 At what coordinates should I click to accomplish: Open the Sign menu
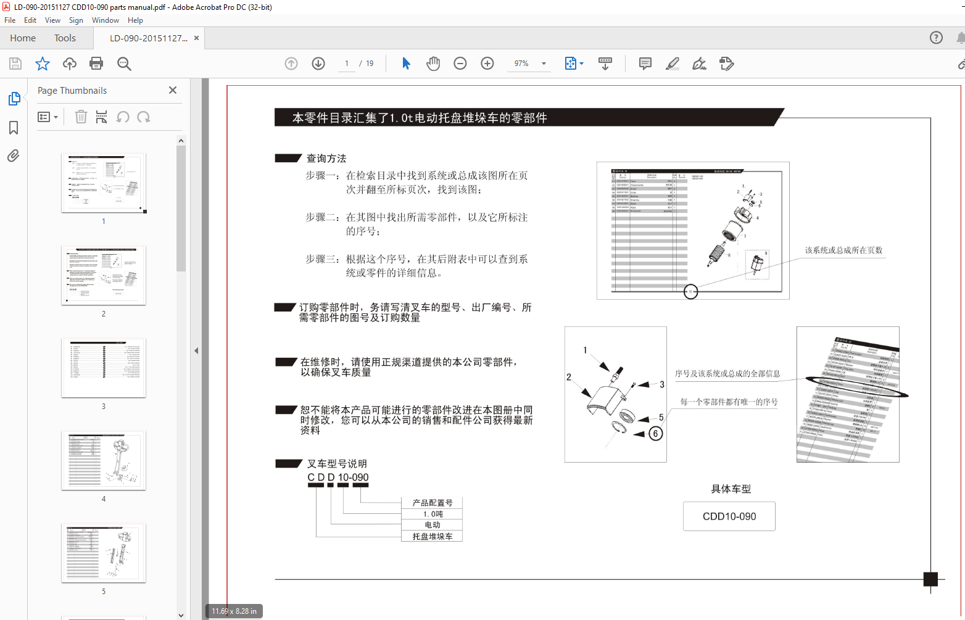point(76,20)
